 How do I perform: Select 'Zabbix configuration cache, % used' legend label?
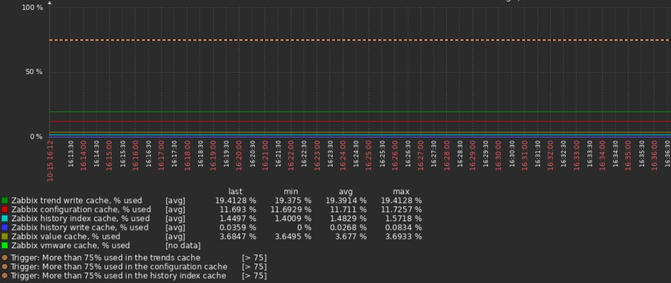(81, 209)
